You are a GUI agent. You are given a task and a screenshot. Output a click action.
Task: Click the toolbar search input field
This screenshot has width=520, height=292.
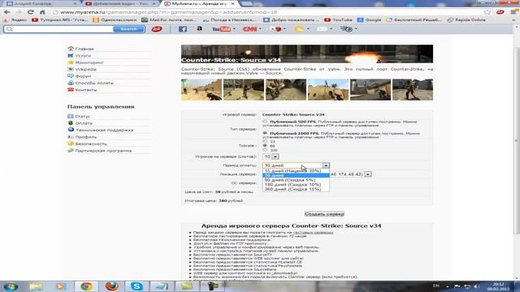(59, 29)
